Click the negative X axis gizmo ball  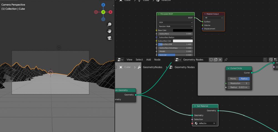(x=96, y=12)
